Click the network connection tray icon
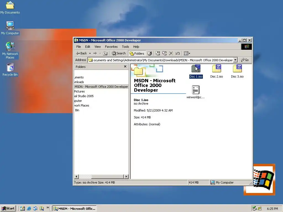This screenshot has height=212, width=283. pos(255,208)
